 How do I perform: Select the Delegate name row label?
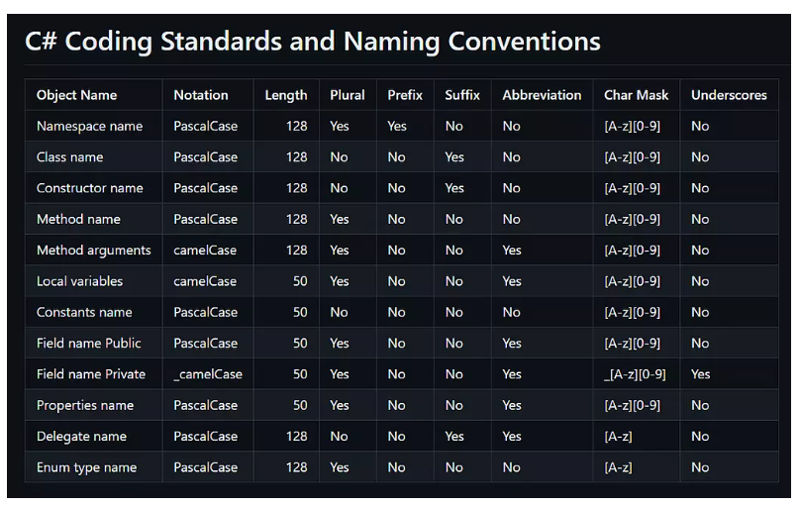click(81, 437)
